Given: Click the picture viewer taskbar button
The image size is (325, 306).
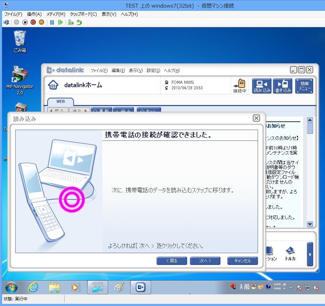Looking at the screenshot, I should 98,287.
